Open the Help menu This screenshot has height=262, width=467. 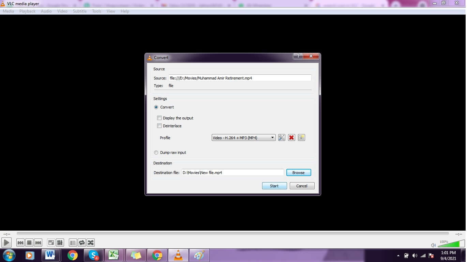click(x=125, y=11)
